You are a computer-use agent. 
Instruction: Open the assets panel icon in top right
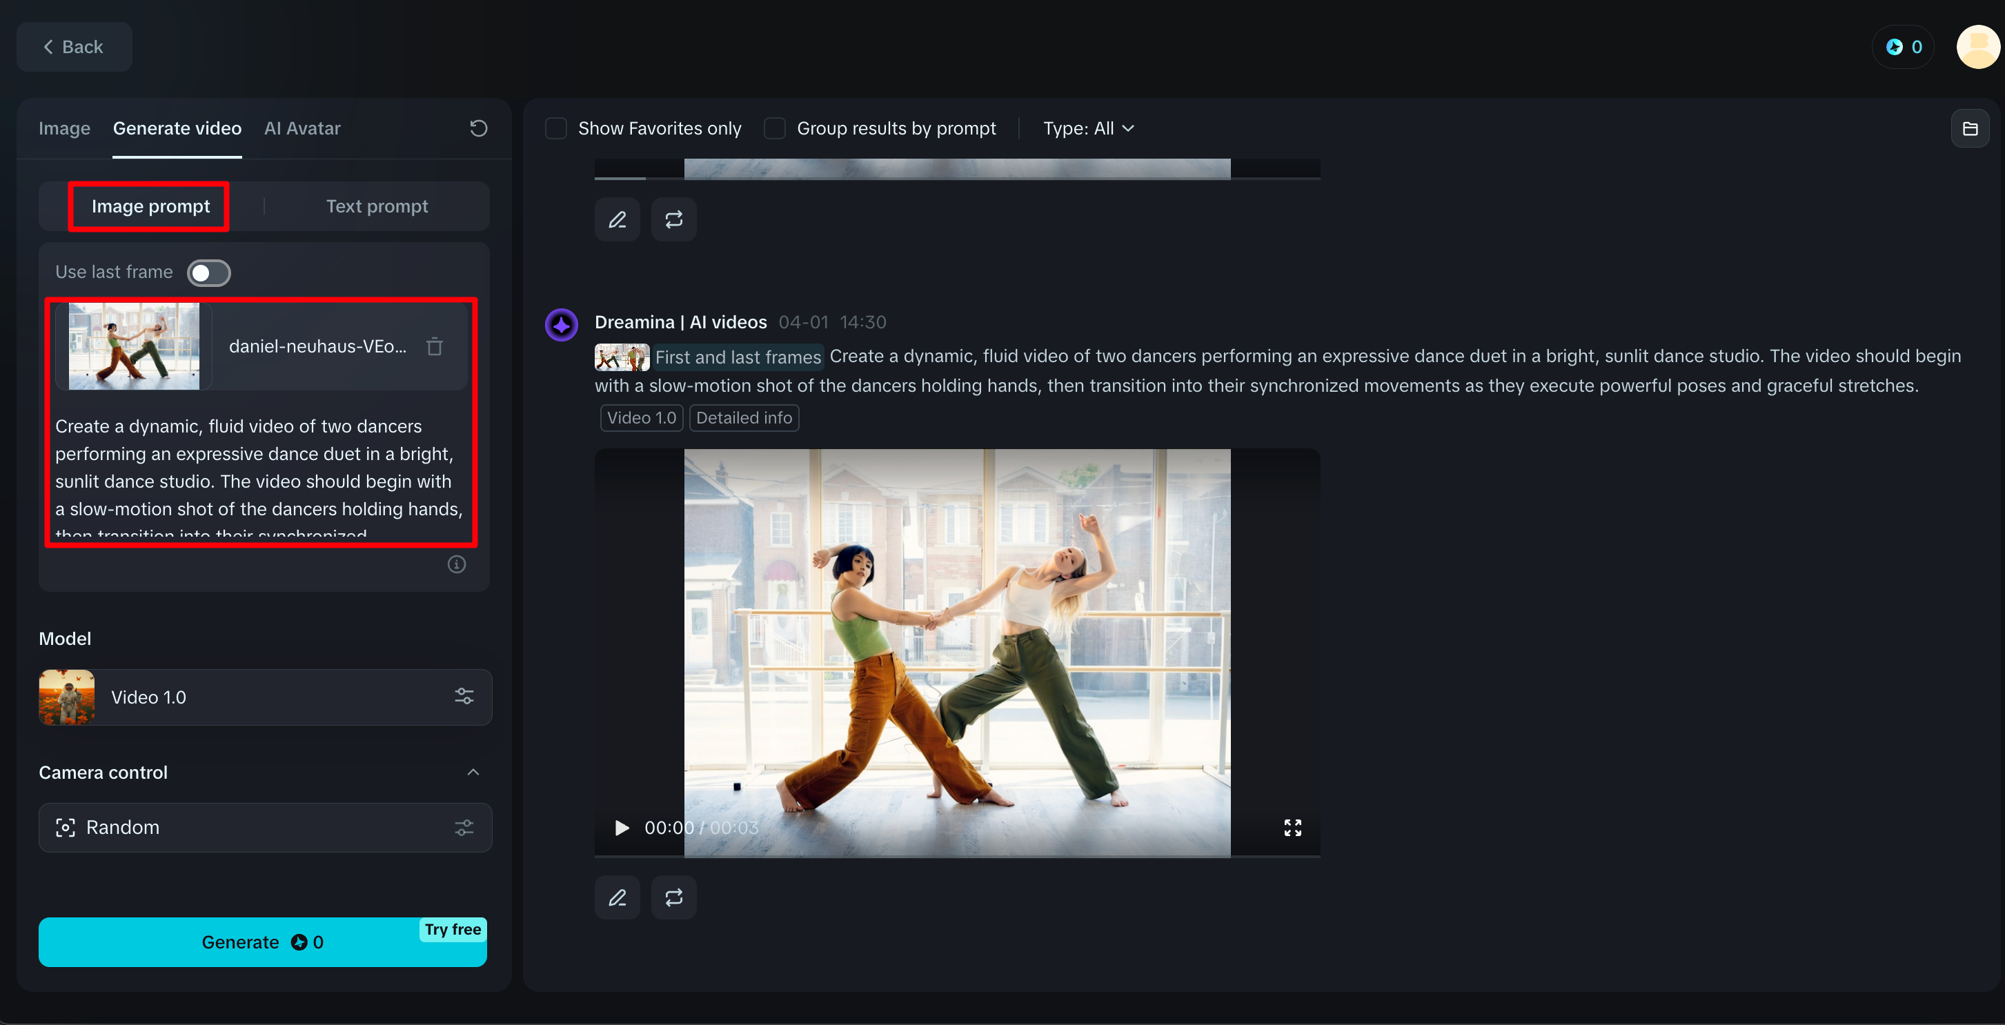(1971, 128)
